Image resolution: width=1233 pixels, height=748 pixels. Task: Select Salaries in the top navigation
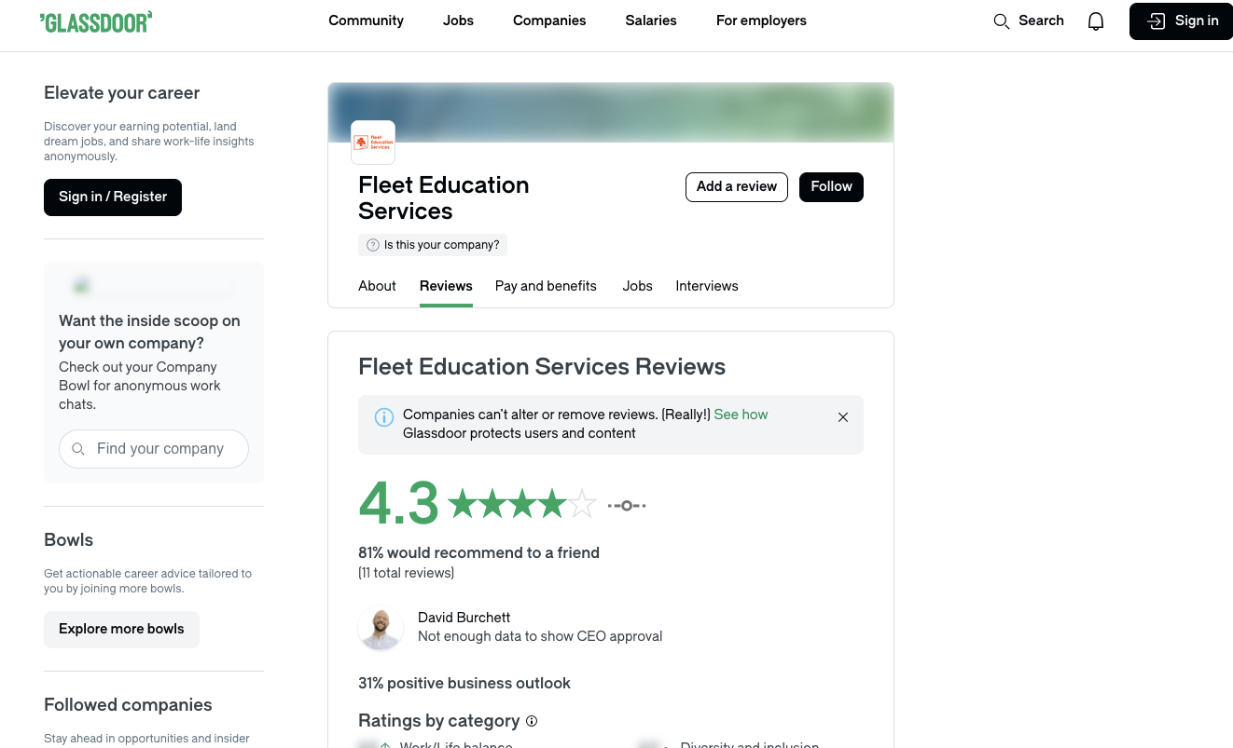[650, 20]
